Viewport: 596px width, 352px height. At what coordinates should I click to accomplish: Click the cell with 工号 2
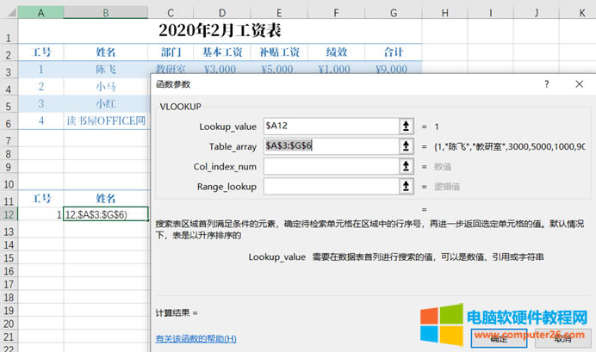tap(40, 87)
